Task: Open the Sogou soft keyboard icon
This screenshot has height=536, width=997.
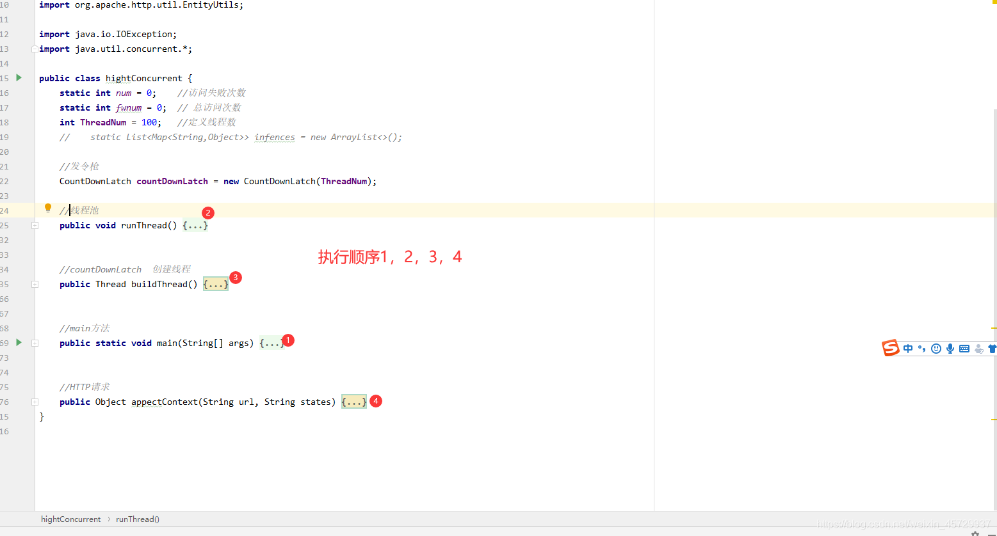Action: (x=964, y=349)
